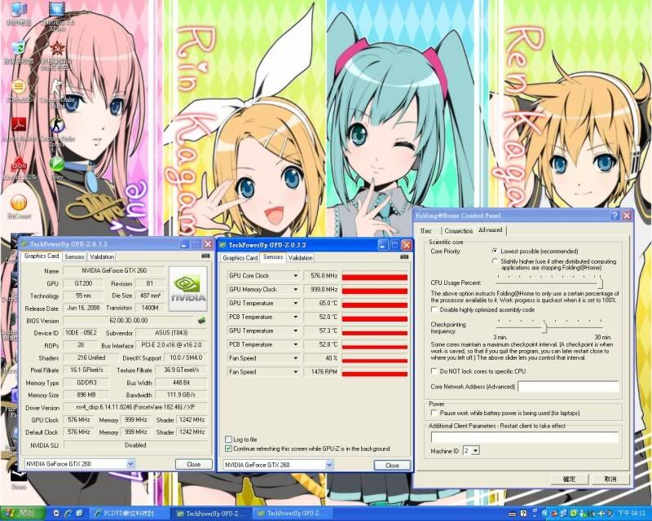Open the GPU Core Clock sensor dropdown
This screenshot has width=652, height=521.
[x=295, y=275]
